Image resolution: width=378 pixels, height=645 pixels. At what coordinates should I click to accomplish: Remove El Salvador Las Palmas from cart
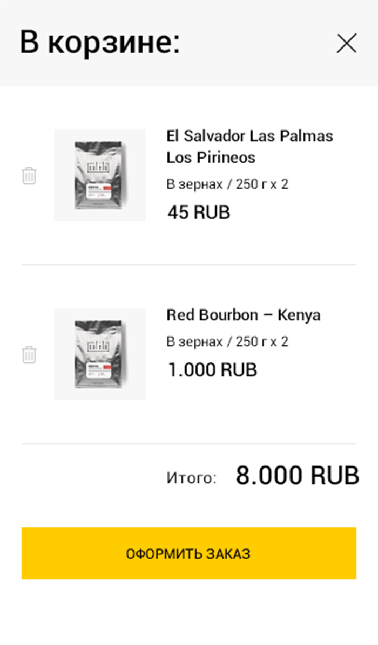click(29, 176)
